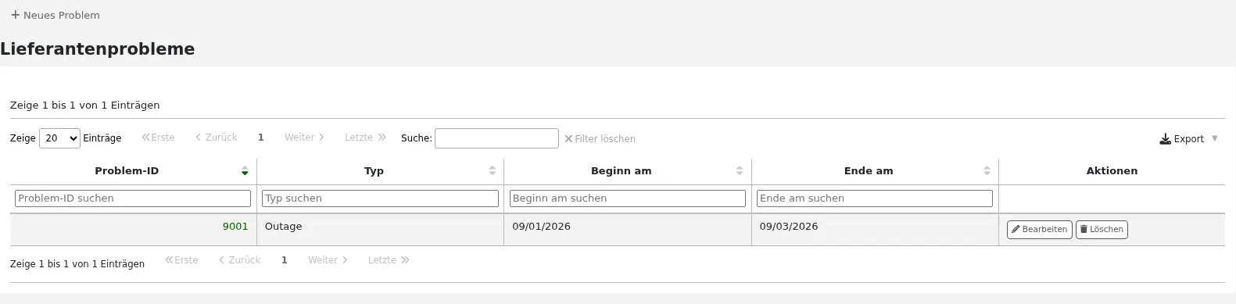Image resolution: width=1236 pixels, height=304 pixels.
Task: Click the Filter löschen X icon
Action: point(568,139)
